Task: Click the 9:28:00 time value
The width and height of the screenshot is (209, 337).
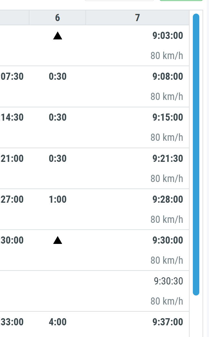Action: [168, 199]
